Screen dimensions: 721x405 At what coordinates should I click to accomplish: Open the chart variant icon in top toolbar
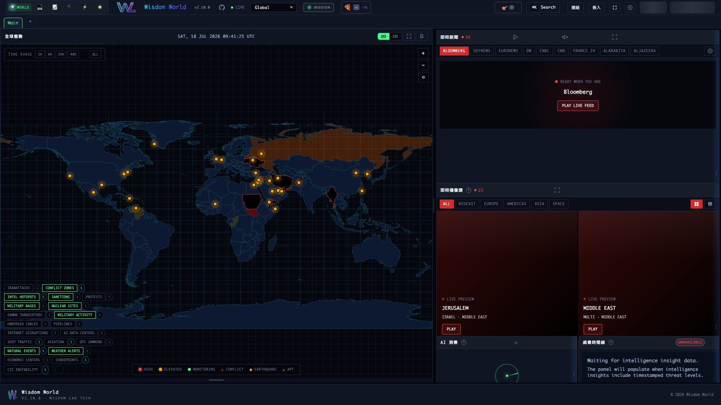click(x=55, y=7)
